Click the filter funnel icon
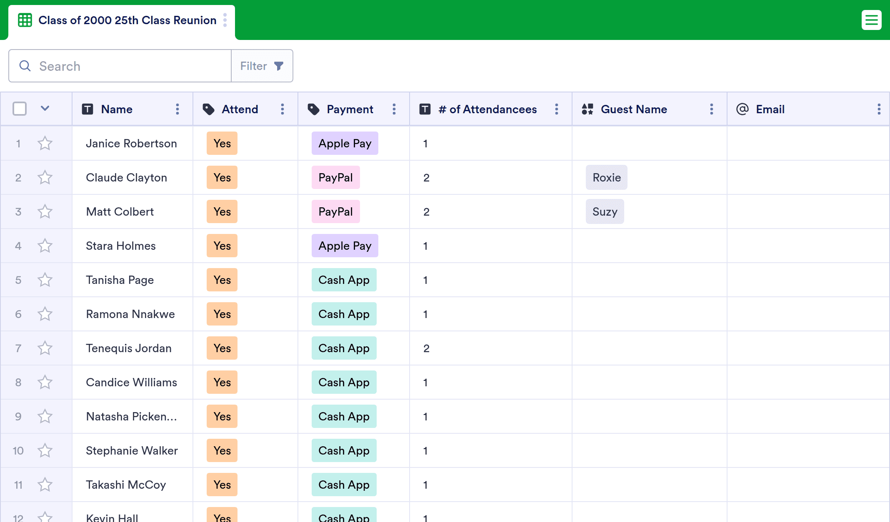Viewport: 890px width, 522px height. [279, 66]
